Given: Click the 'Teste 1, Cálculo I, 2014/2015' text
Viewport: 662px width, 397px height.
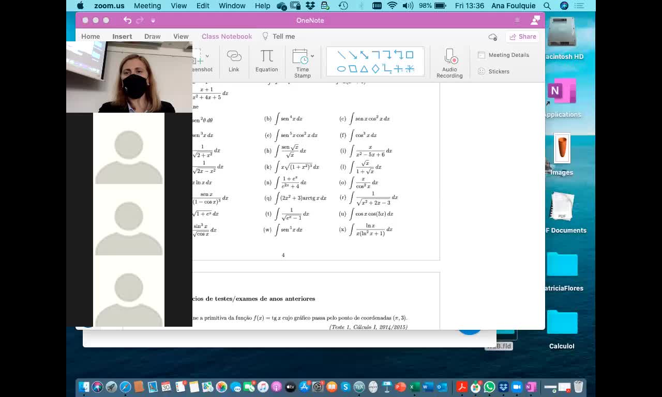Looking at the screenshot, I should click(368, 327).
